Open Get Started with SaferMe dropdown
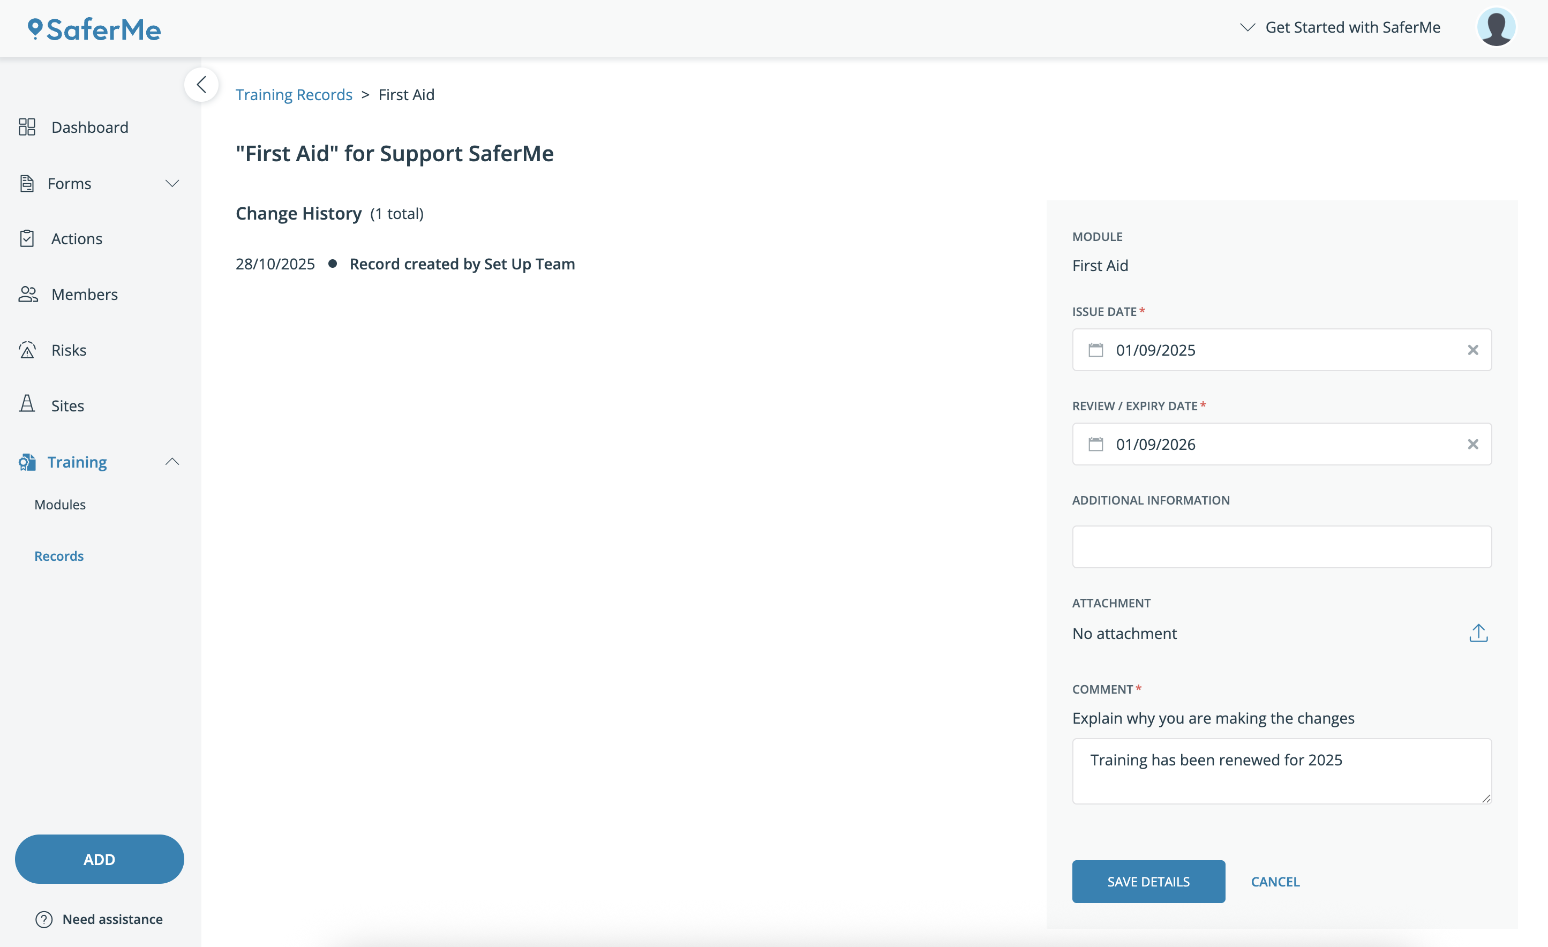Image resolution: width=1548 pixels, height=947 pixels. tap(1340, 28)
